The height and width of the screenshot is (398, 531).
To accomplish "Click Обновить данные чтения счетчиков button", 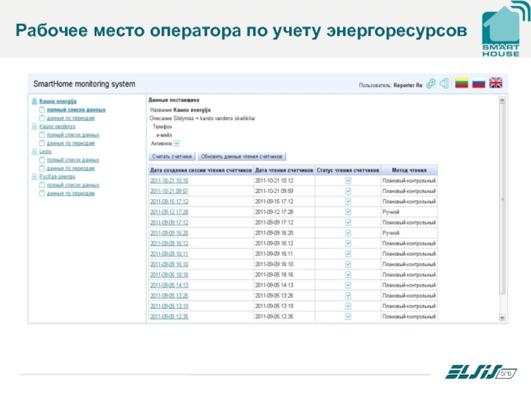I will pos(242,157).
